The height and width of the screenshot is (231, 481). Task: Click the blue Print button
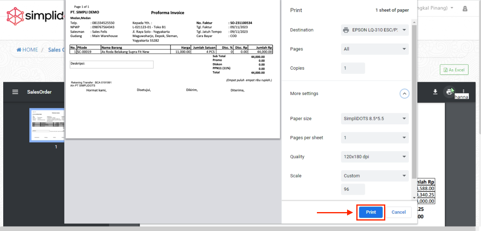(x=371, y=212)
